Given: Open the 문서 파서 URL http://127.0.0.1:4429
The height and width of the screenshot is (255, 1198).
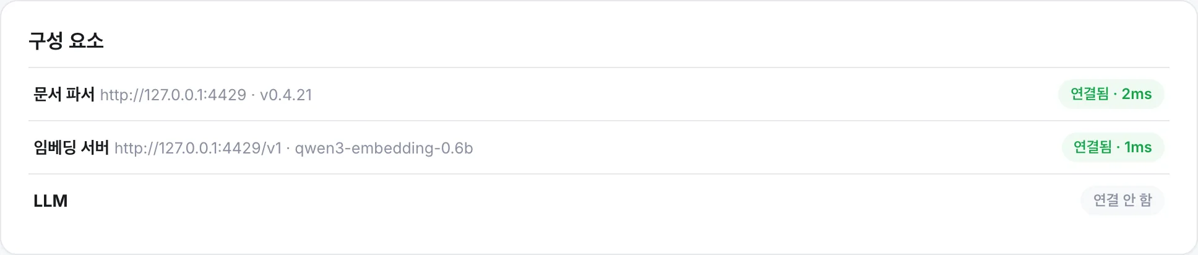Looking at the screenshot, I should tap(173, 95).
